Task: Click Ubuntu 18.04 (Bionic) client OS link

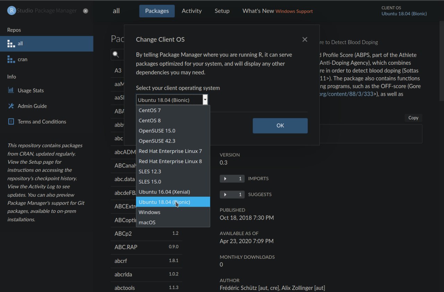Action: point(404,14)
